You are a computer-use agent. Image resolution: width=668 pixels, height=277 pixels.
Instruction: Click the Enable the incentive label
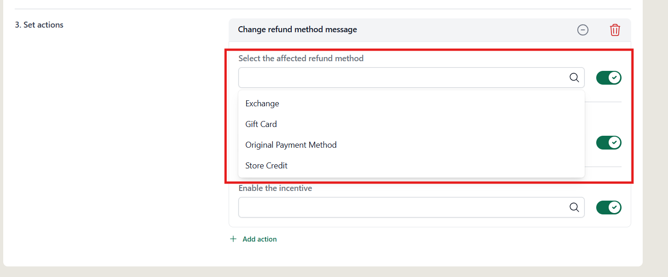pyautogui.click(x=275, y=188)
